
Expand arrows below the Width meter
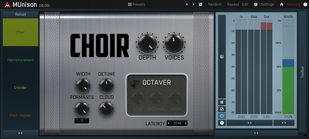284,123
